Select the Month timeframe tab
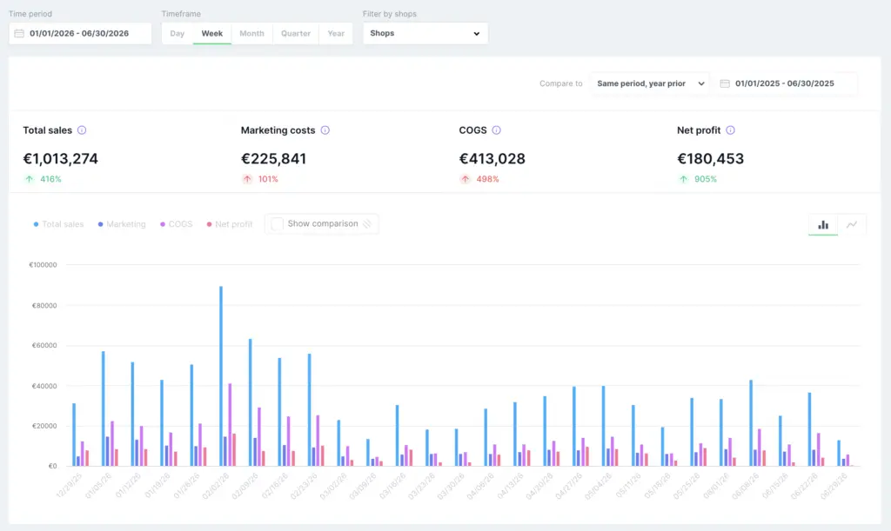 (251, 34)
